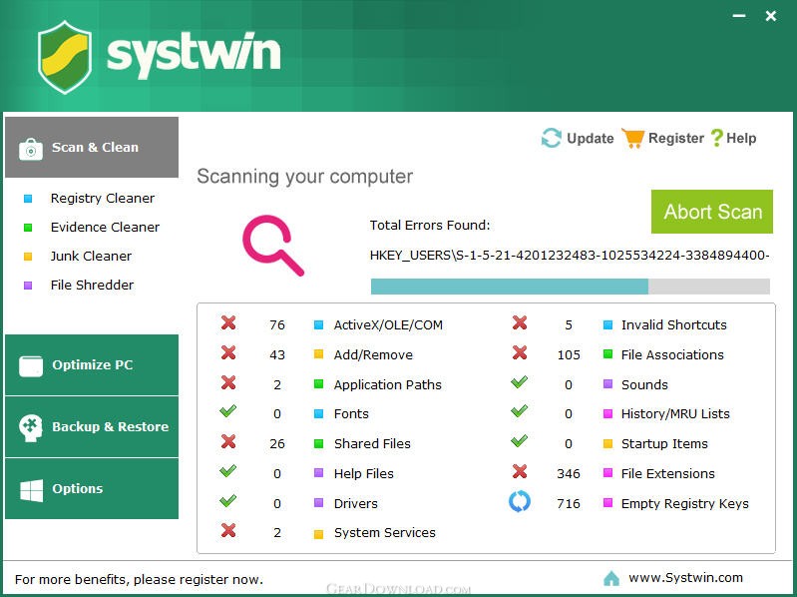This screenshot has height=597, width=797.
Task: Click the pink magnifying glass scan icon
Action: pyautogui.click(x=272, y=246)
